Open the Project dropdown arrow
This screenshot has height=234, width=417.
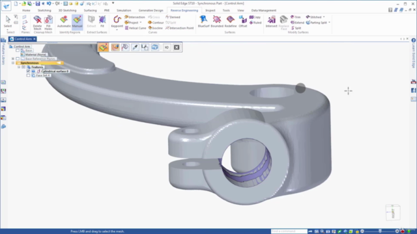coord(141,23)
